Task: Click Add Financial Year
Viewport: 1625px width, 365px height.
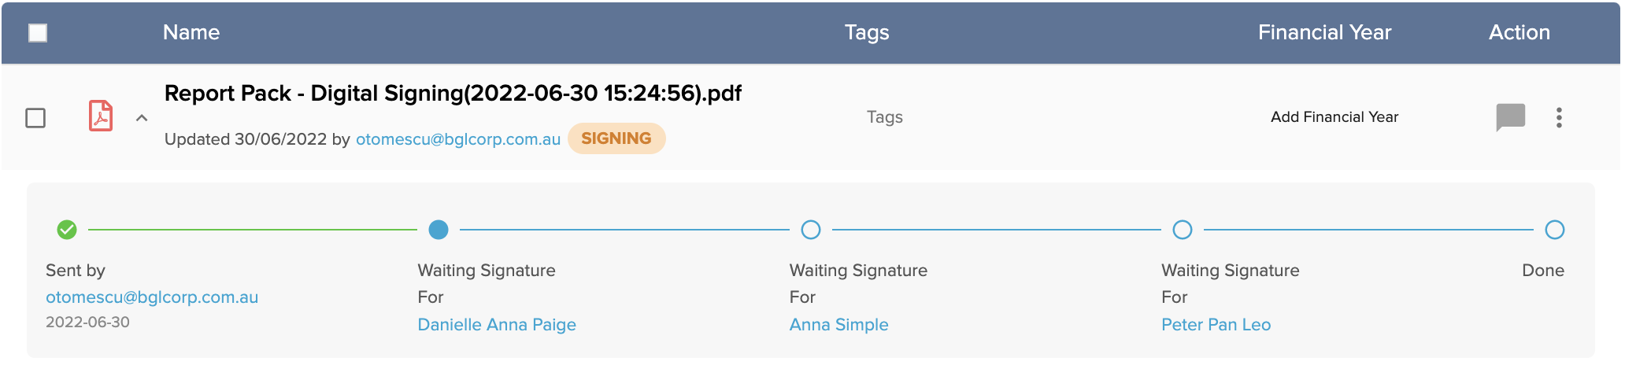Action: click(x=1334, y=116)
